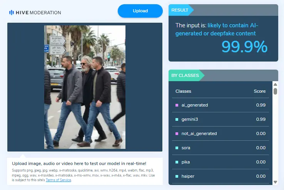Viewport: 284px width, 190px height.
Task: Select the not_ai_generated class row
Action: [221, 133]
